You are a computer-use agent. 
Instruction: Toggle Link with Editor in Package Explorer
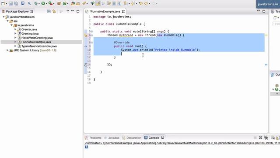(x=54, y=11)
